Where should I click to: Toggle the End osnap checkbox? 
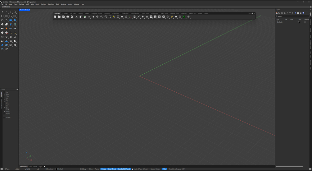(4, 92)
